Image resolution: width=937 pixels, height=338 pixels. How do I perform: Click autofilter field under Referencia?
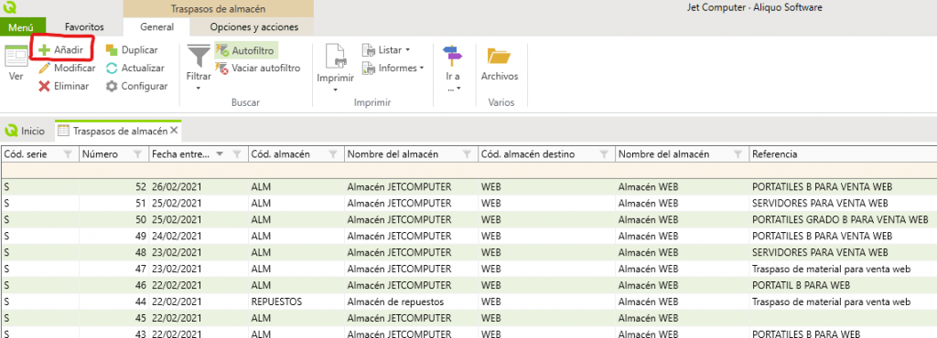tap(843, 171)
